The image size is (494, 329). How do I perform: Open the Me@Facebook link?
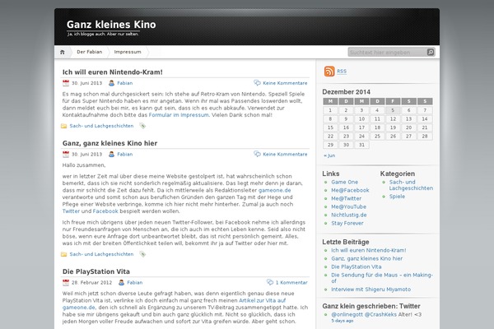coord(350,190)
